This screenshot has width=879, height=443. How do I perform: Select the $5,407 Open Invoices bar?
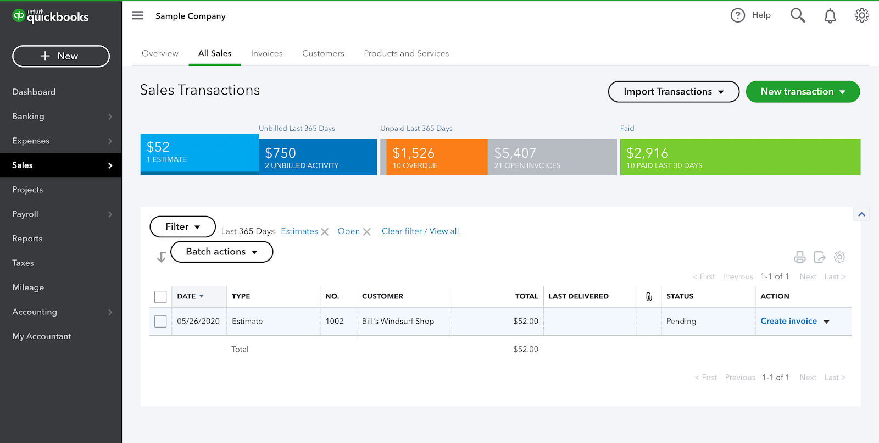[x=552, y=157]
